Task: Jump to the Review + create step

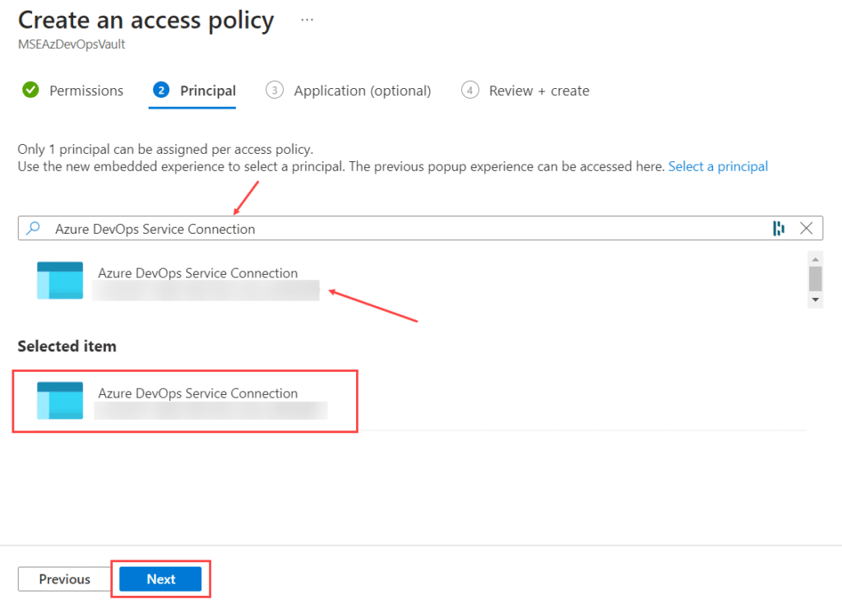Action: coord(525,91)
